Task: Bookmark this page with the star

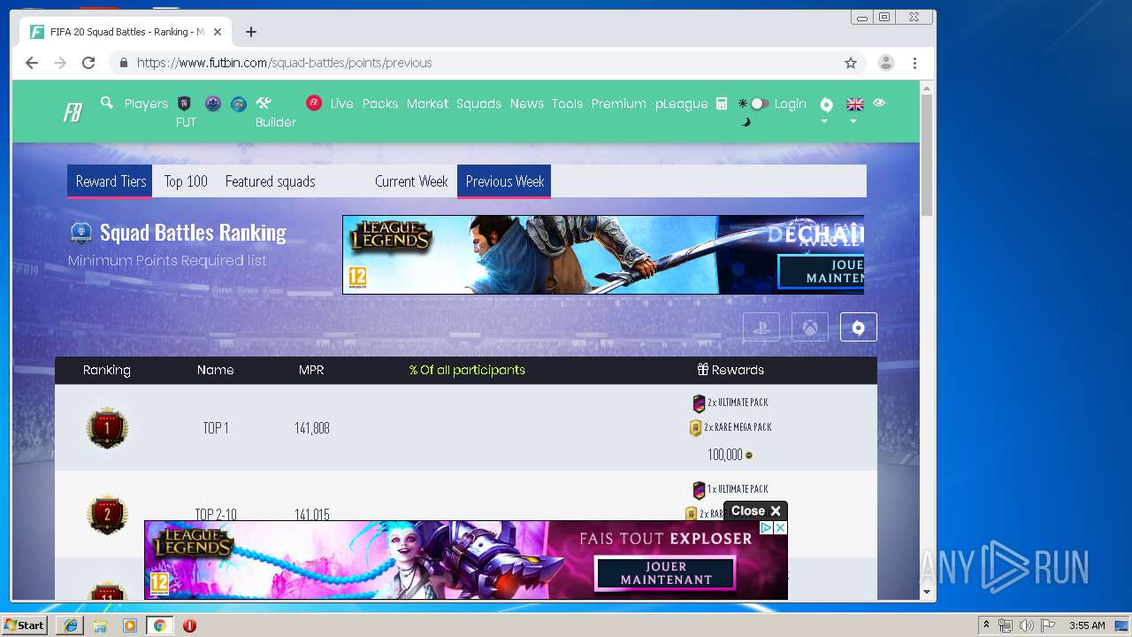Action: [x=851, y=63]
